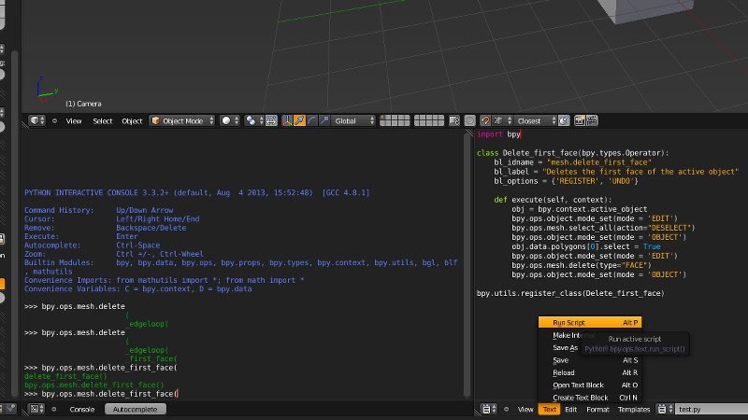Open the Closest snap target dropdown
748x420 pixels.
536,121
